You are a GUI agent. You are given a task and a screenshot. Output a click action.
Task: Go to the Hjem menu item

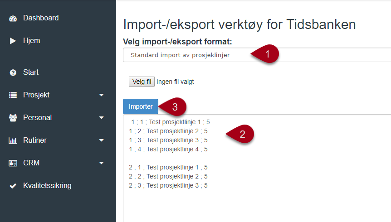click(x=31, y=41)
